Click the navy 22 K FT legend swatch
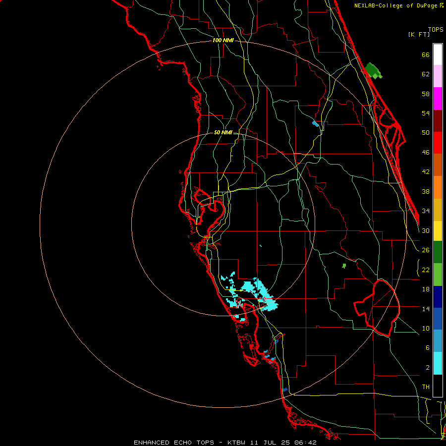 click(438, 297)
